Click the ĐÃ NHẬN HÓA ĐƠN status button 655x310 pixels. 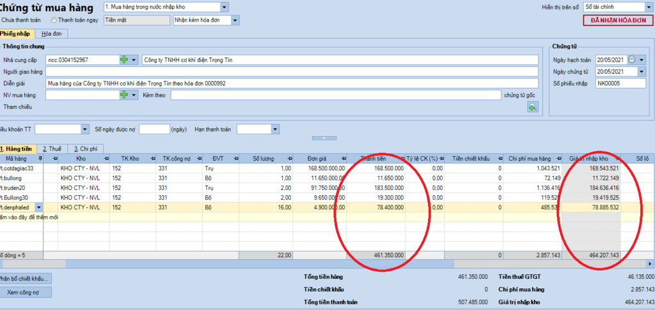pos(618,20)
